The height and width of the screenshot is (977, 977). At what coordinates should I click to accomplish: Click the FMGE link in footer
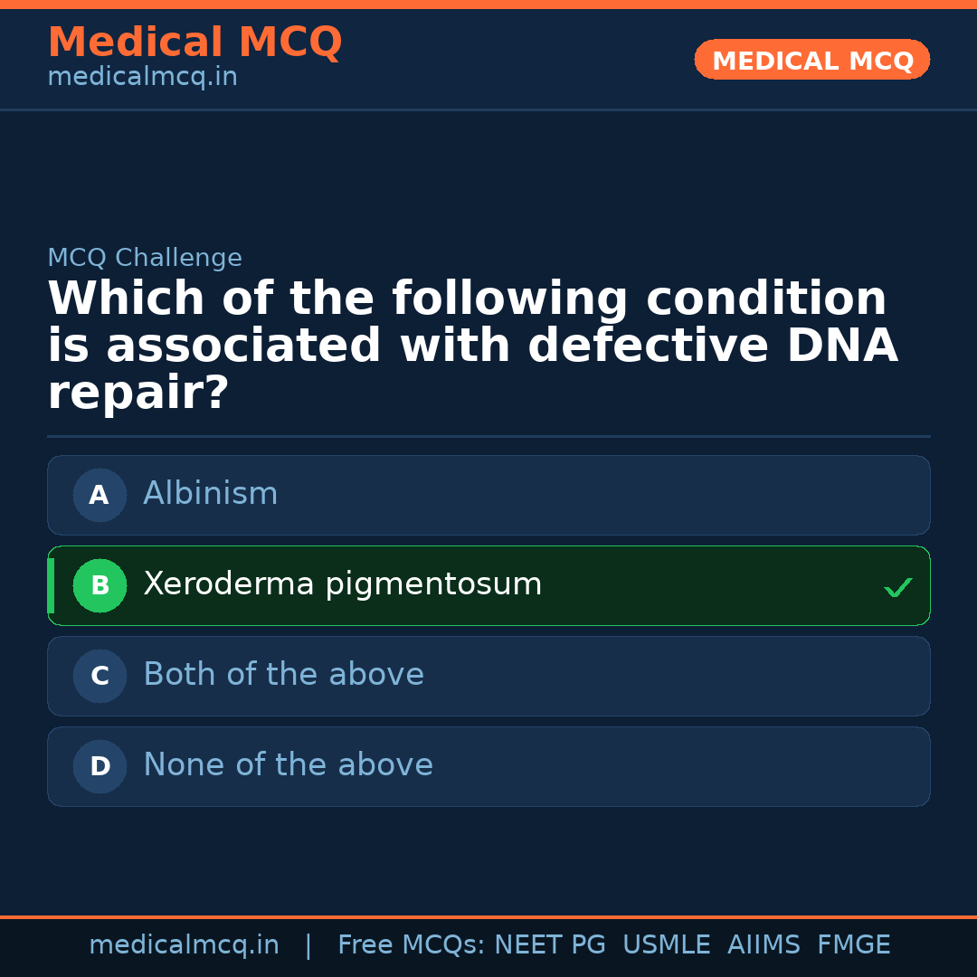click(x=853, y=944)
